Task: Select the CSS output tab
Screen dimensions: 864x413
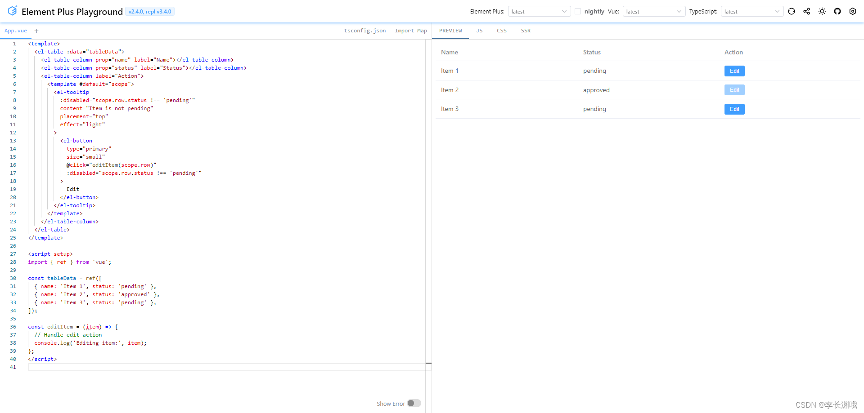Action: (502, 31)
